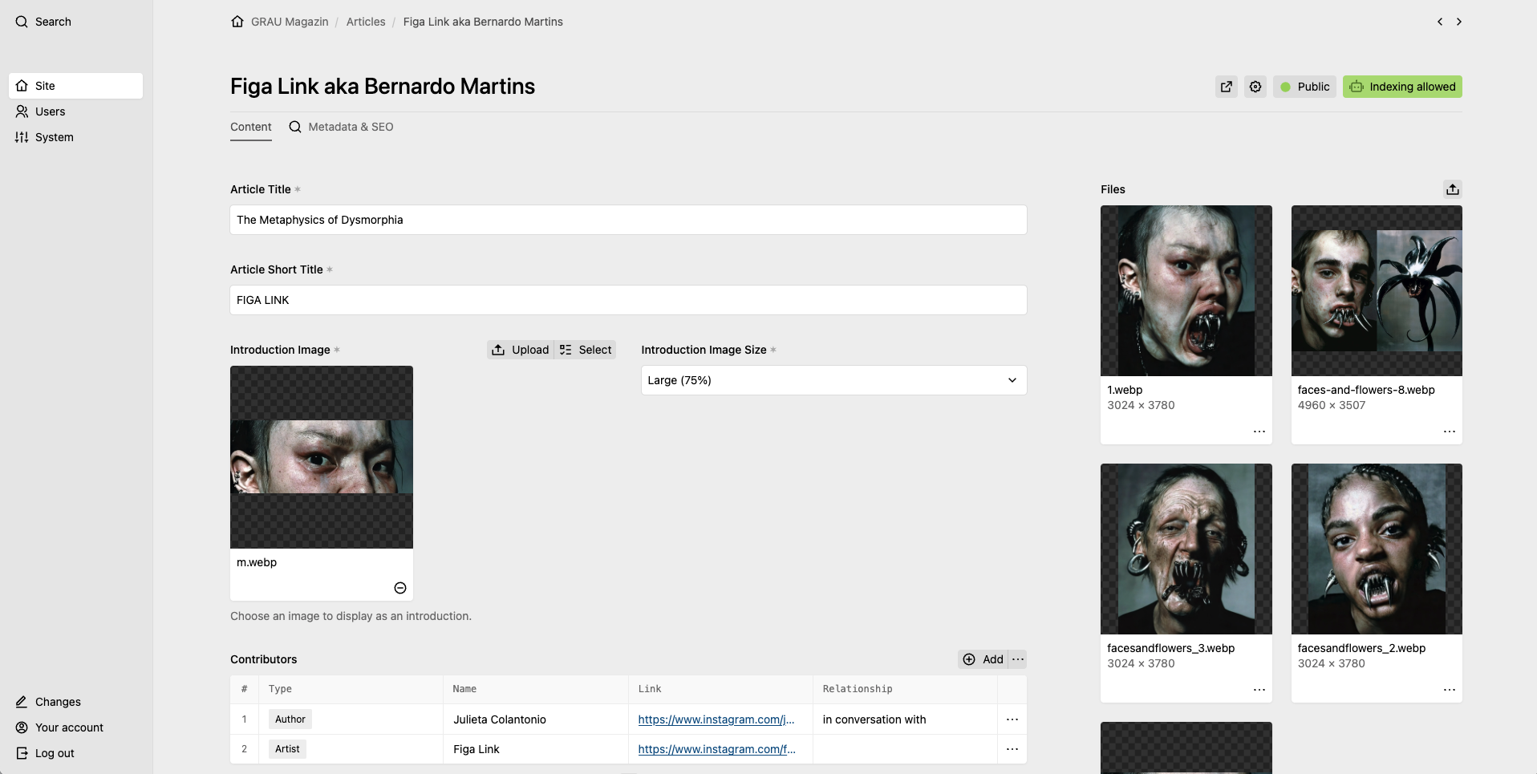The height and width of the screenshot is (774, 1537).
Task: Toggle the Public status button
Action: pyautogui.click(x=1304, y=87)
